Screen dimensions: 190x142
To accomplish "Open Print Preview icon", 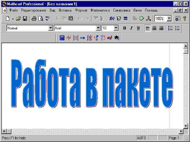I will 41,19.
